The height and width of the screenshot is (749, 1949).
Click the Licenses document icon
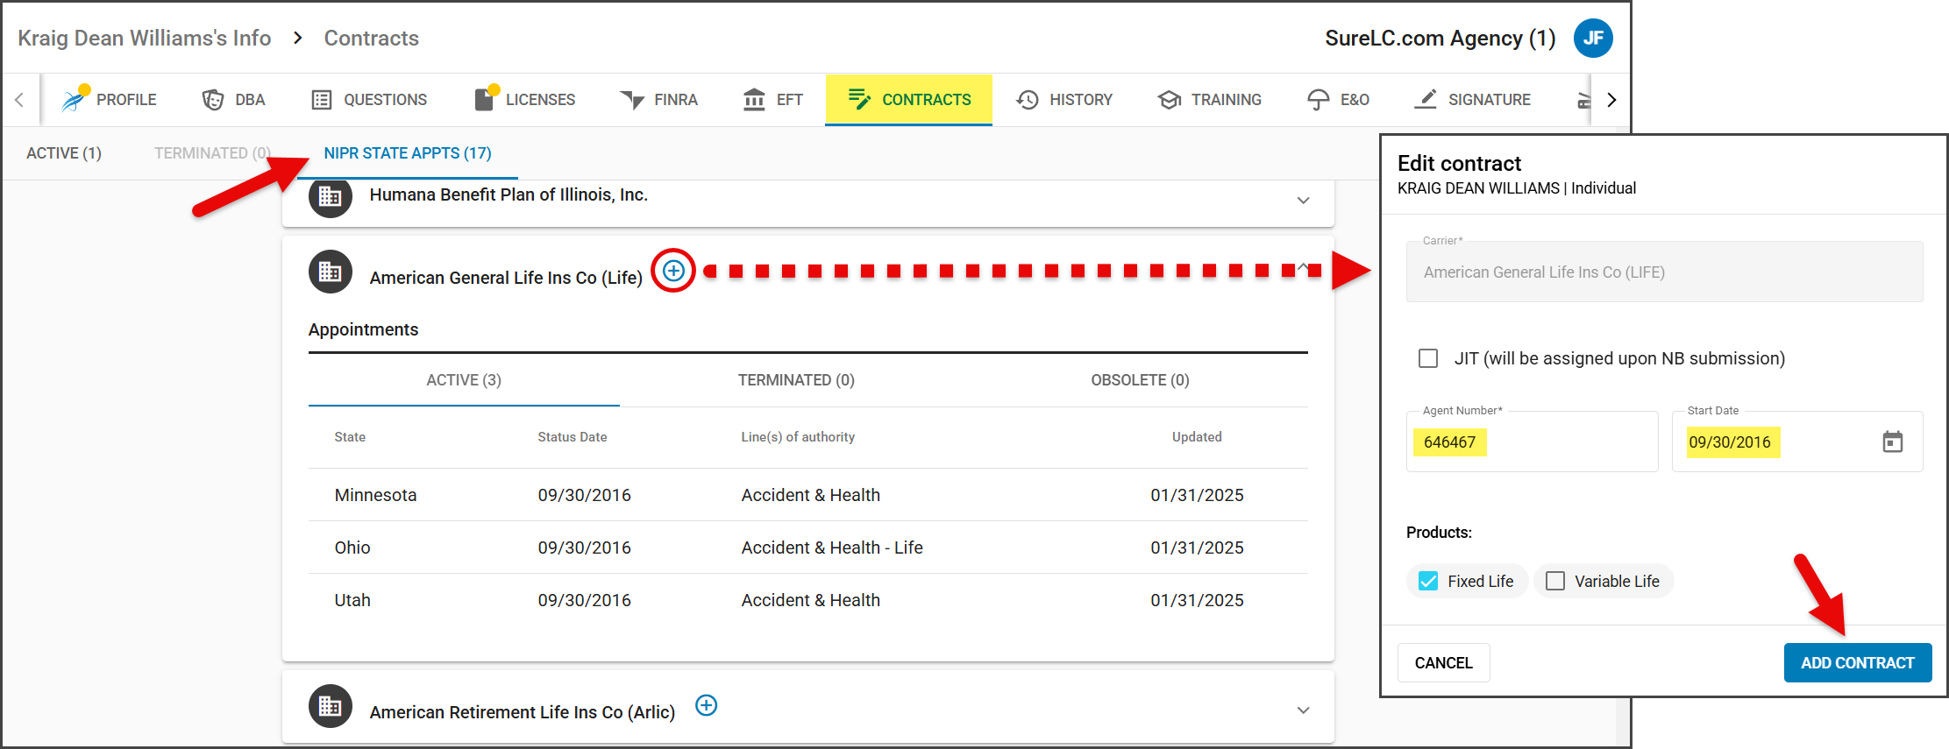[485, 99]
